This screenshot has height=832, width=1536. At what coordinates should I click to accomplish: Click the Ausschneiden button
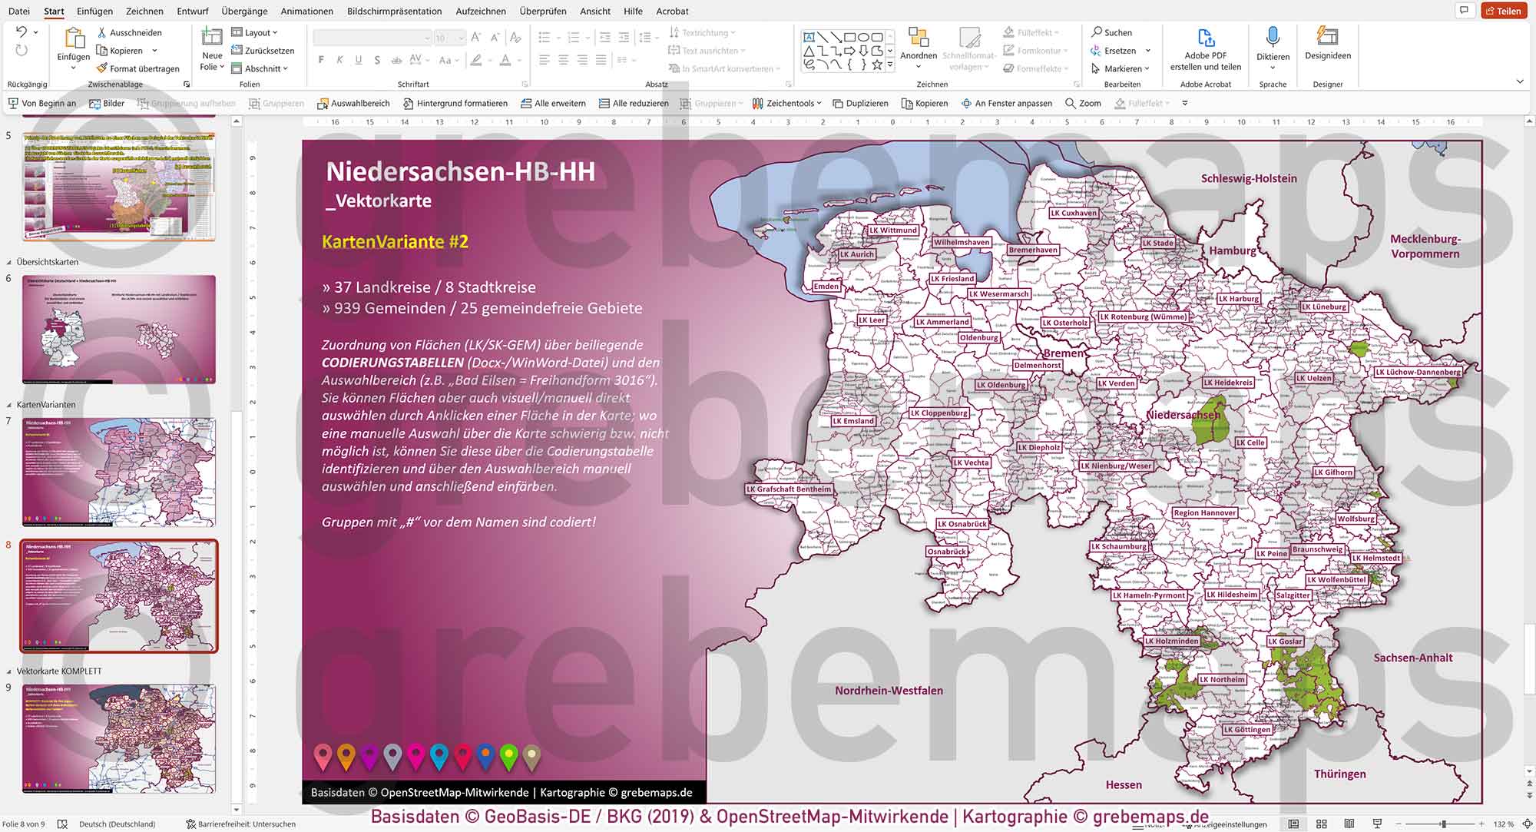click(x=128, y=32)
